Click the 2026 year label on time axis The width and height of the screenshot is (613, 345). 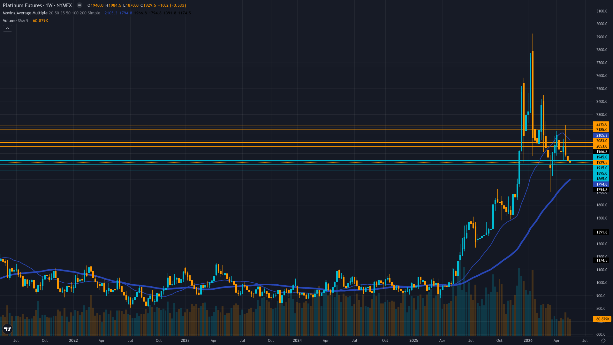pyautogui.click(x=528, y=341)
